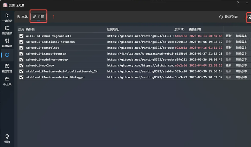Screen dimensions: 251x147
Task: Click 切换版本 for wd14-tagger
Action: (x=242, y=77)
